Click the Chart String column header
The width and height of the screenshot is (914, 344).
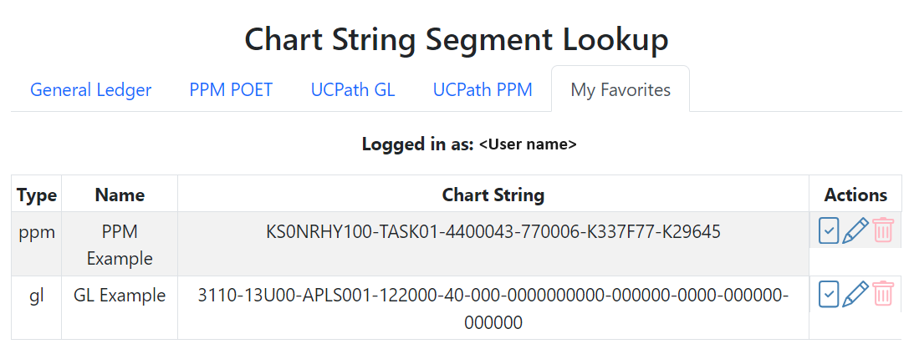(x=493, y=195)
